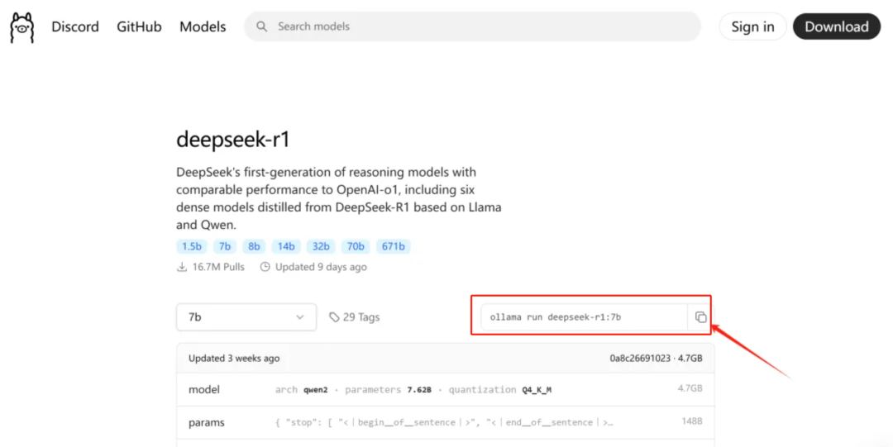The image size is (893, 447).
Task: Select the 1.5b size tag
Action: click(x=191, y=246)
